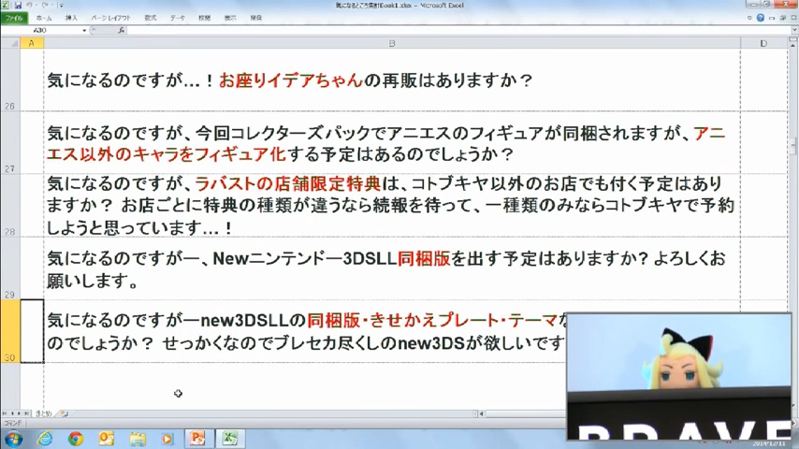Expand the Name Box dropdown arrow
This screenshot has width=799, height=449.
coord(84,31)
